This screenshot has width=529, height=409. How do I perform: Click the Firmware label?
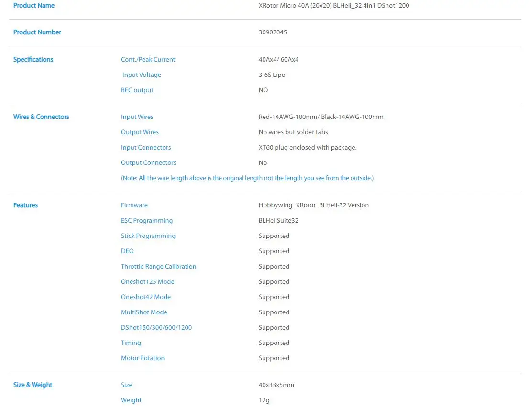click(134, 205)
